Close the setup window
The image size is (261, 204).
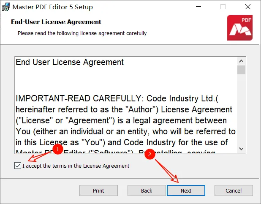pyautogui.click(x=248, y=7)
